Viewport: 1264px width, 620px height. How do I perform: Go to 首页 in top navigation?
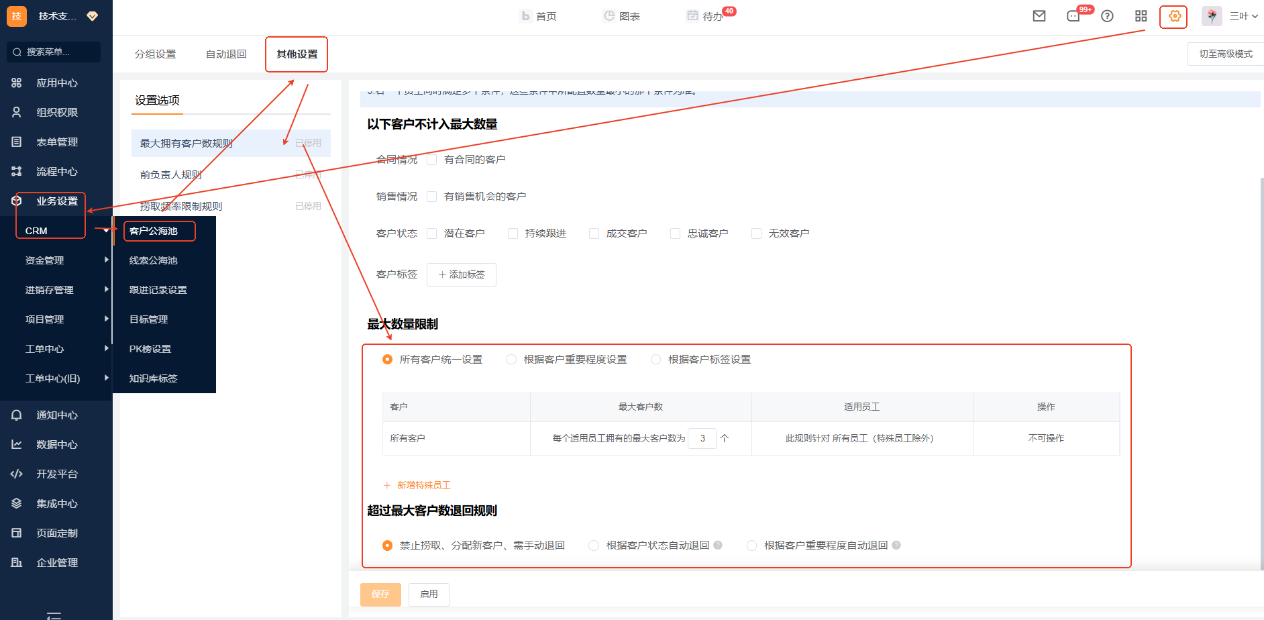[x=538, y=16]
